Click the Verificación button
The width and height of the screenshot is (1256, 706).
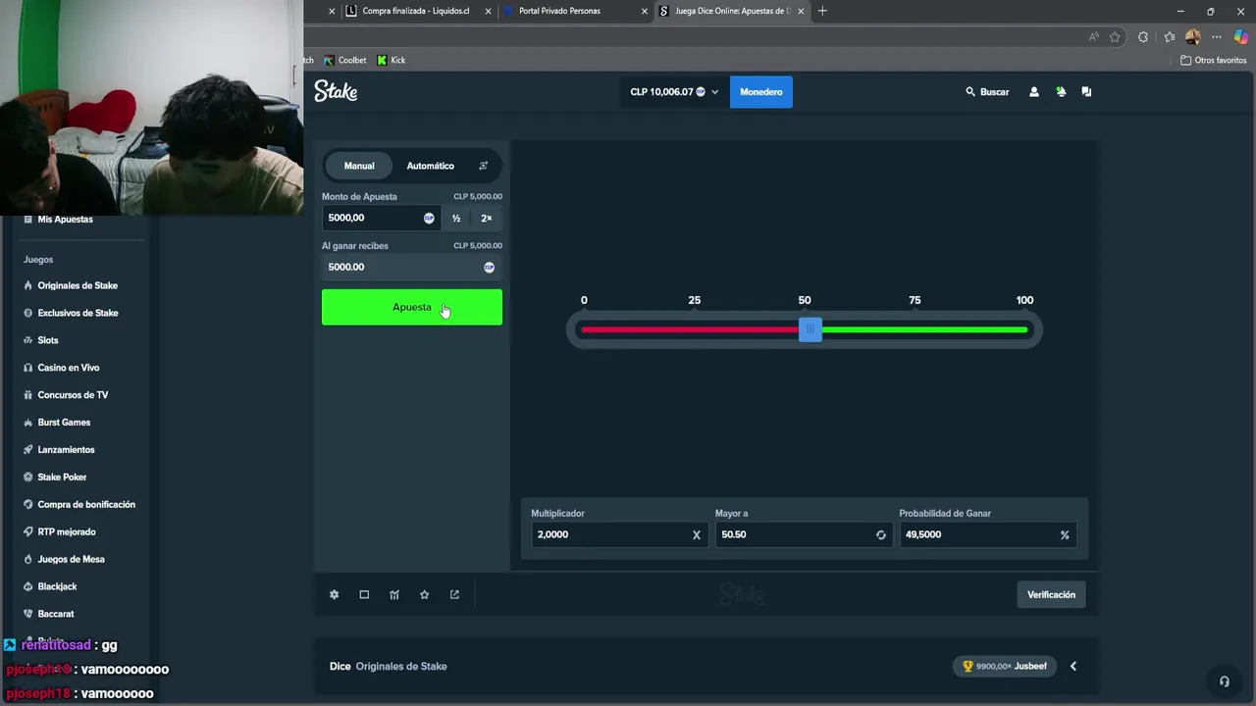coord(1051,594)
